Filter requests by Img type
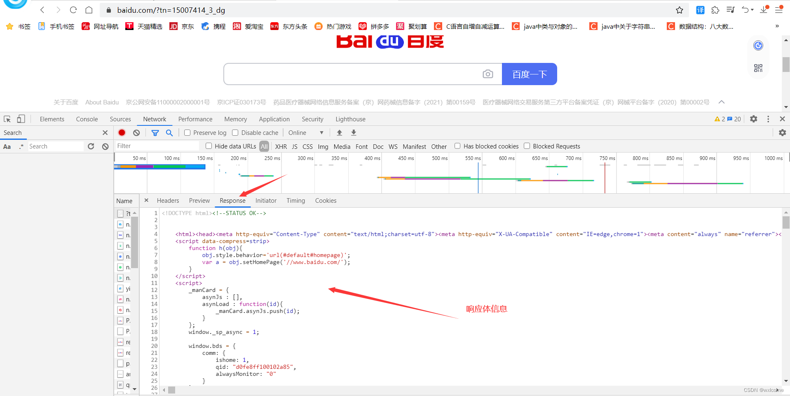Screen dimensions: 790x396 (323, 146)
